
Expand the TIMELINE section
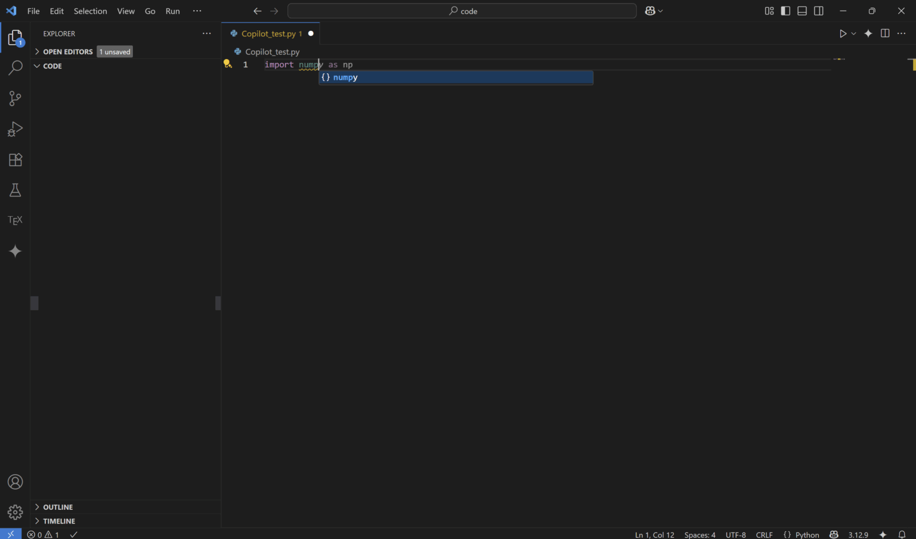tap(60, 521)
